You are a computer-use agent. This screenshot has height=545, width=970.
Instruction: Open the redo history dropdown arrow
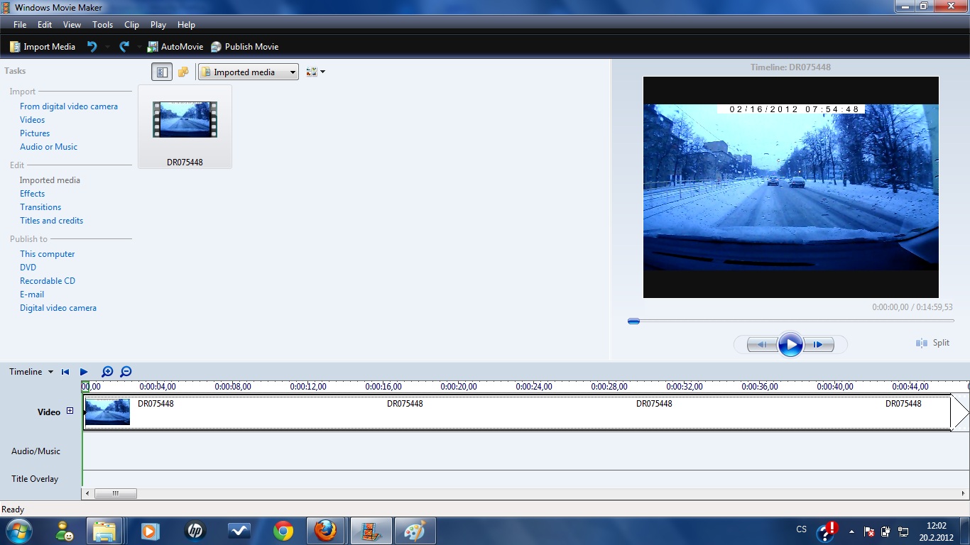(140, 47)
